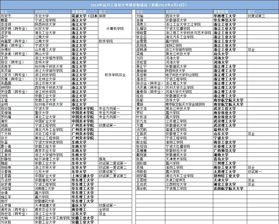Click the cell 苏州大学文正学院
The height and width of the screenshot is (224, 279).
[189, 87]
